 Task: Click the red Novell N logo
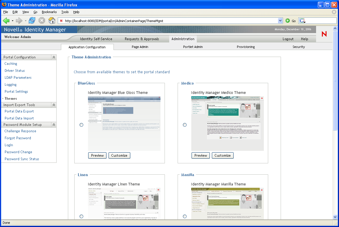click(324, 34)
